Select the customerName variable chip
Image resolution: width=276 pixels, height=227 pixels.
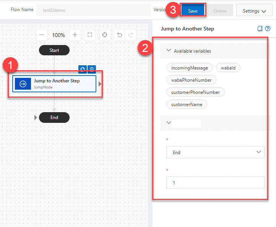point(187,105)
